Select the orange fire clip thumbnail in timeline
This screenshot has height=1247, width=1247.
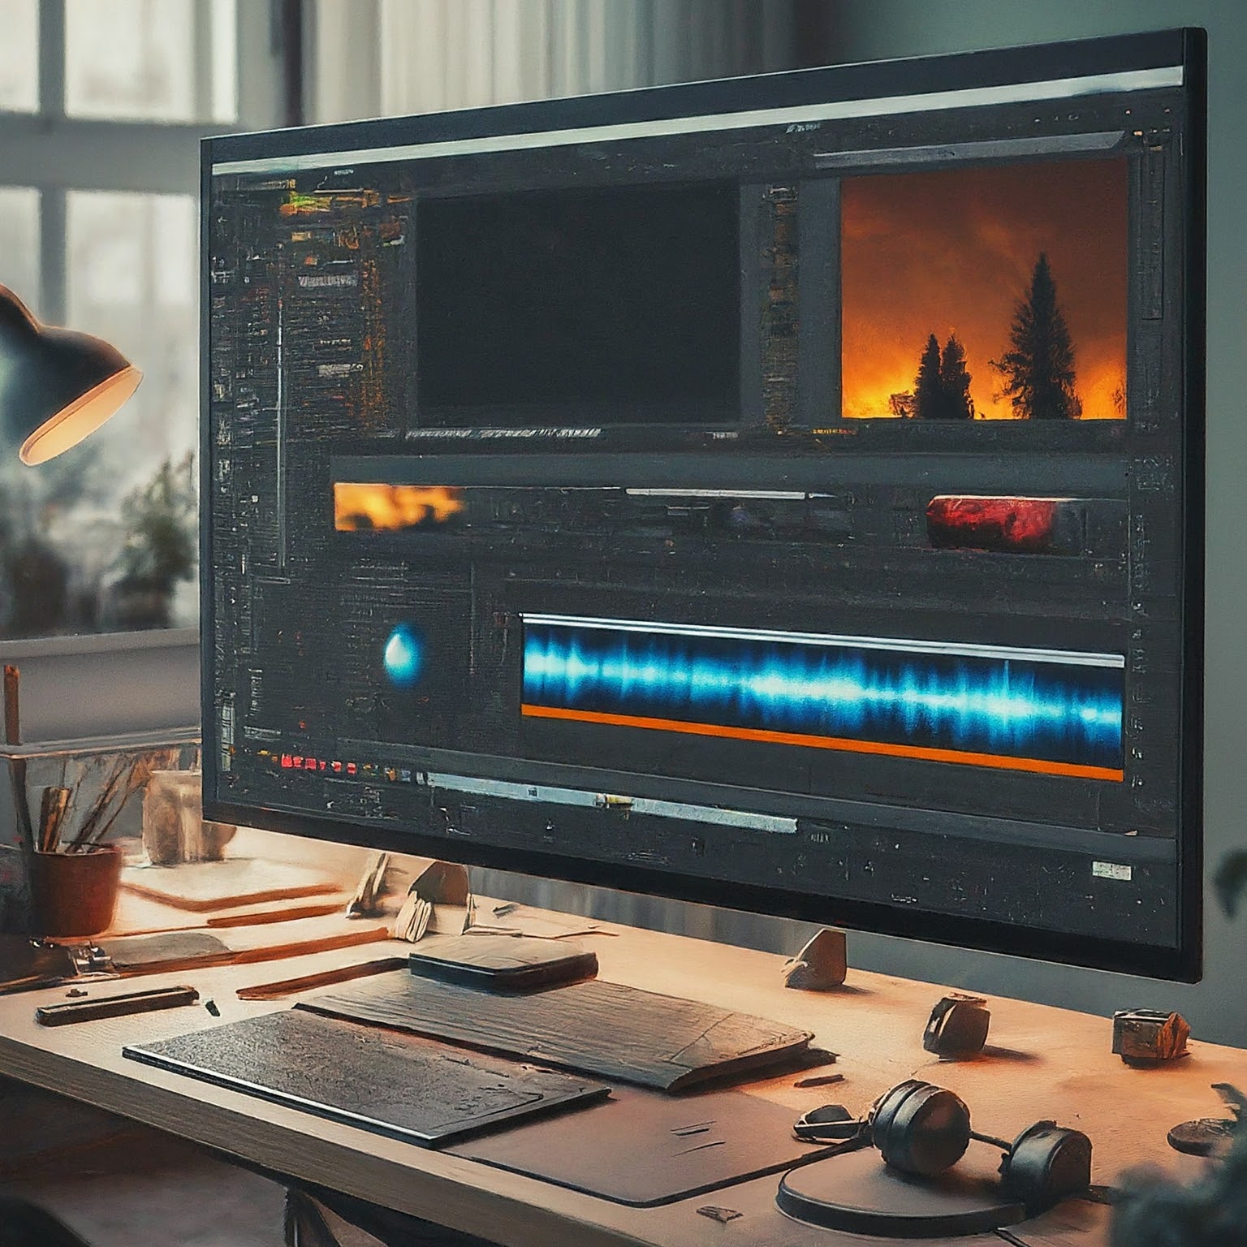pos(398,507)
